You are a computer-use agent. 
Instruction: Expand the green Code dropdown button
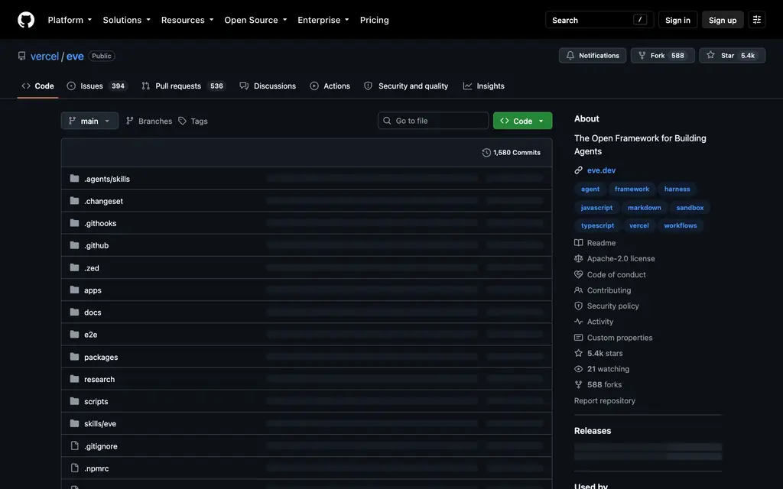pyautogui.click(x=522, y=121)
